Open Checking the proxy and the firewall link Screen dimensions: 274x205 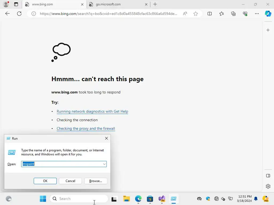(86, 128)
